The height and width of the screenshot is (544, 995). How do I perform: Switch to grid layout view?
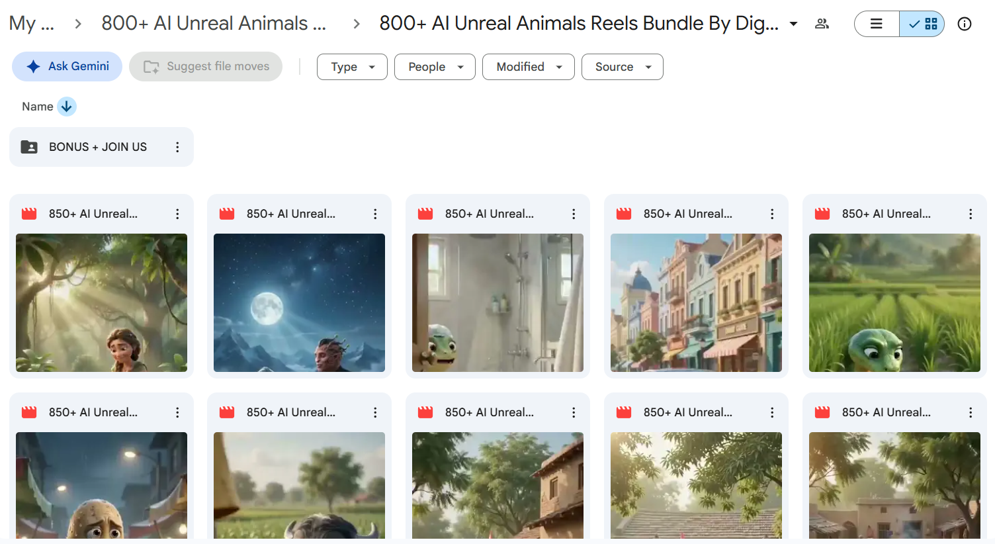click(x=922, y=24)
